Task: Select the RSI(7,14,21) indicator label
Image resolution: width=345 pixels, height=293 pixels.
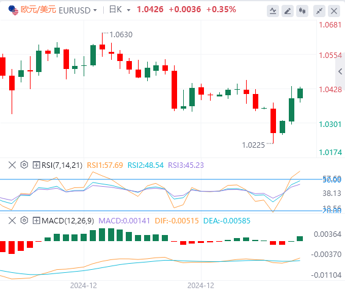Action: 62,165
